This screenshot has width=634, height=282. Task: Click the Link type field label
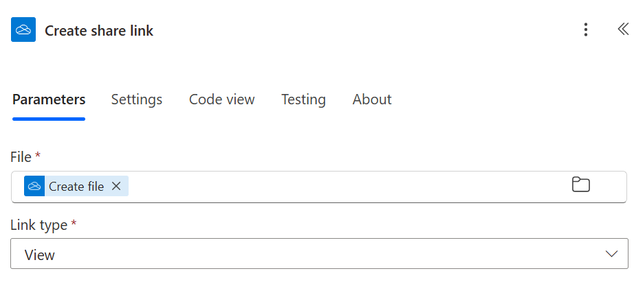point(39,224)
